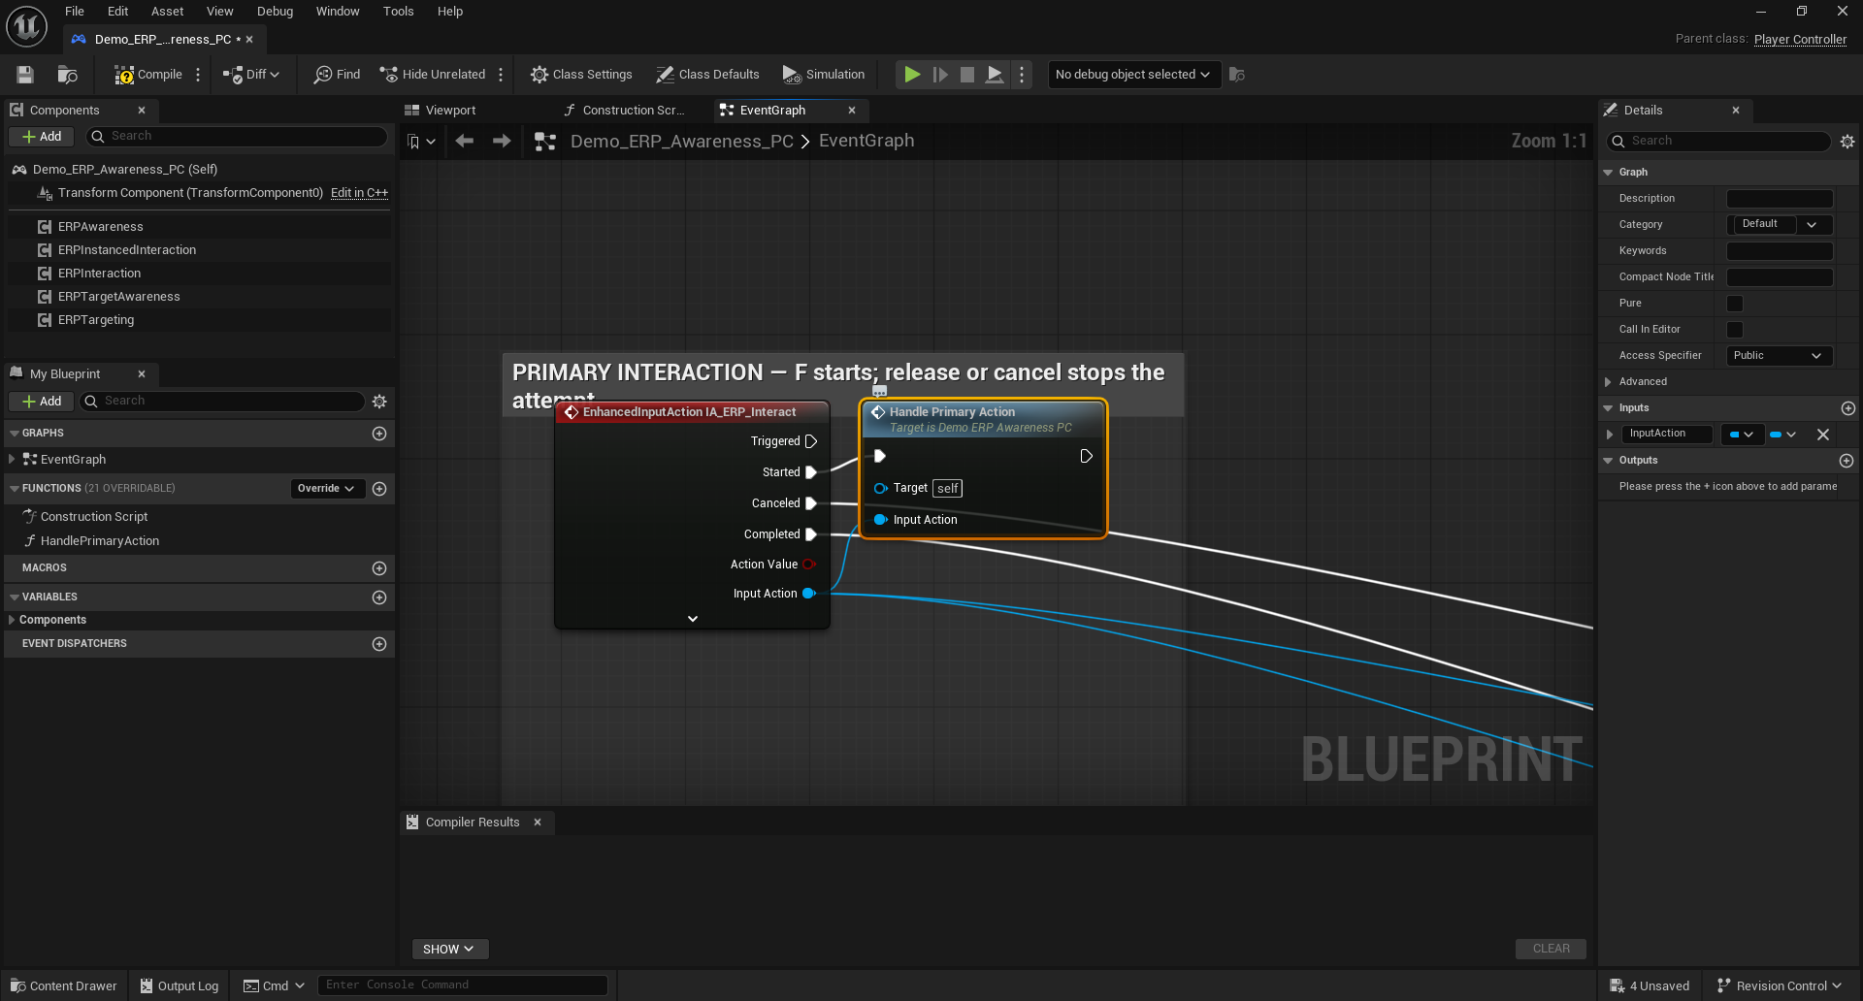Add a new macro

(x=379, y=568)
